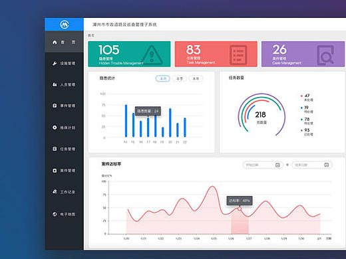Image resolution: width=346 pixels, height=259 pixels.
Task: Click the 48% tooltip on the line chart
Action: coord(240,201)
